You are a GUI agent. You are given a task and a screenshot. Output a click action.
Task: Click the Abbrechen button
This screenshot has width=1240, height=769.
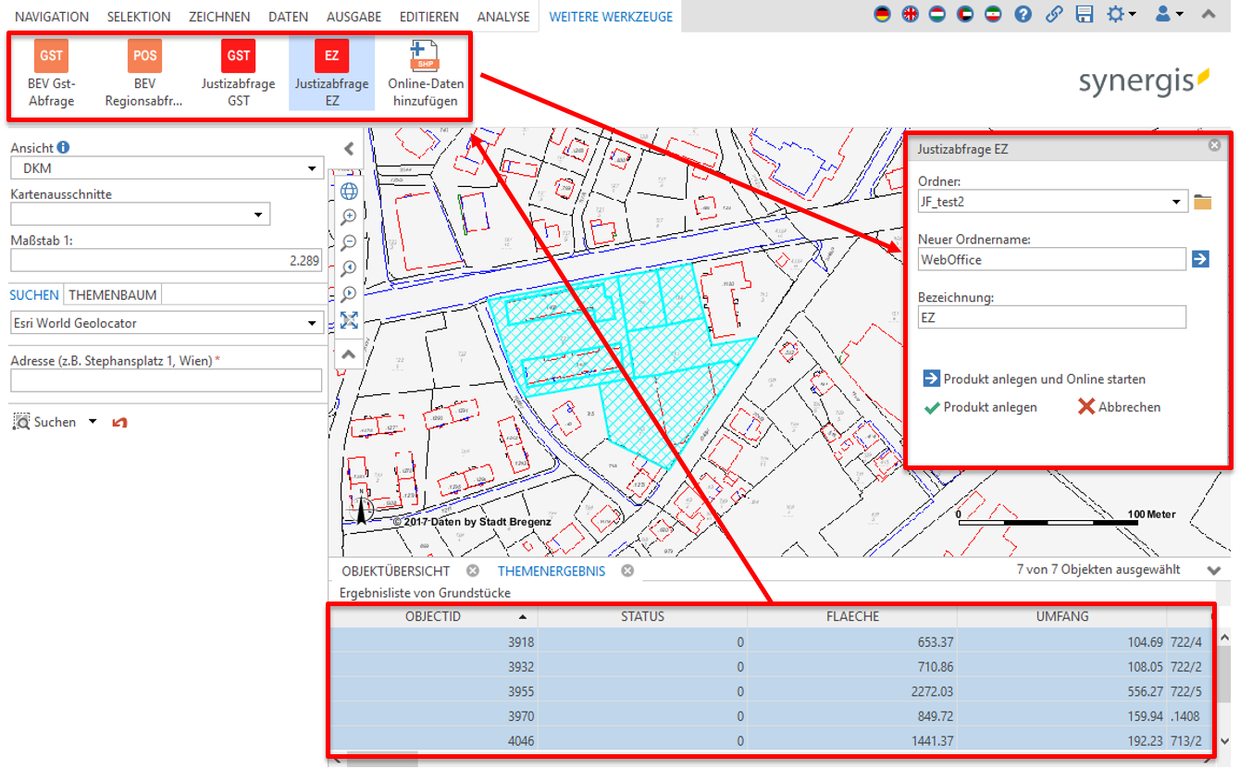(x=1119, y=407)
